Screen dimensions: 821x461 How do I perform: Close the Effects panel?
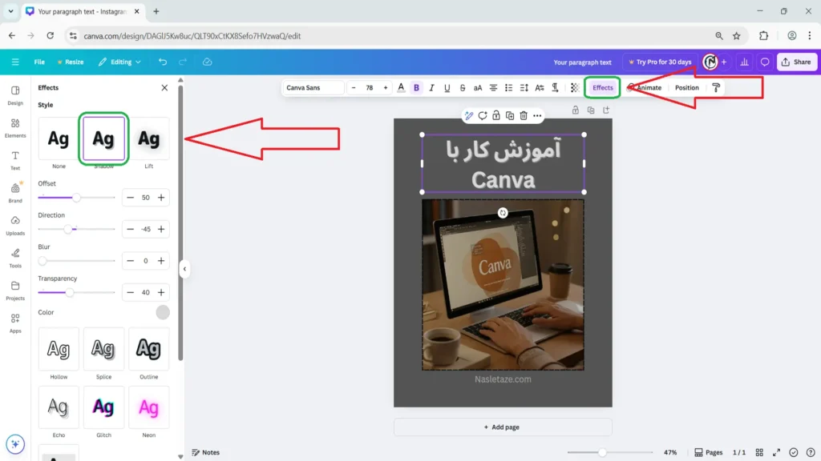click(x=164, y=88)
